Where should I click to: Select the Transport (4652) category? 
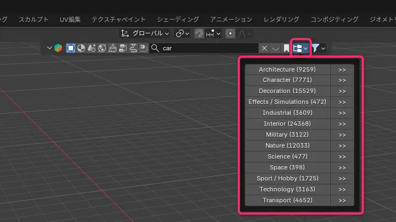point(287,200)
